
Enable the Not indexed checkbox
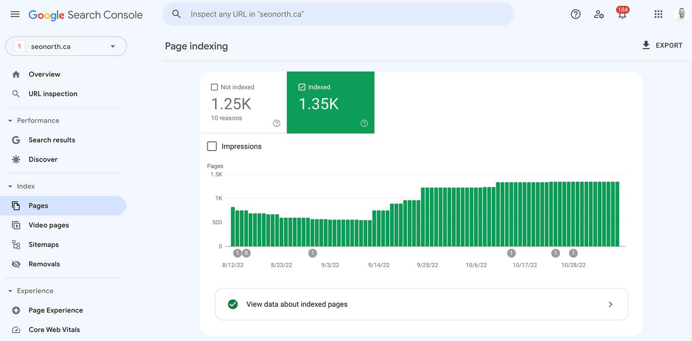214,87
